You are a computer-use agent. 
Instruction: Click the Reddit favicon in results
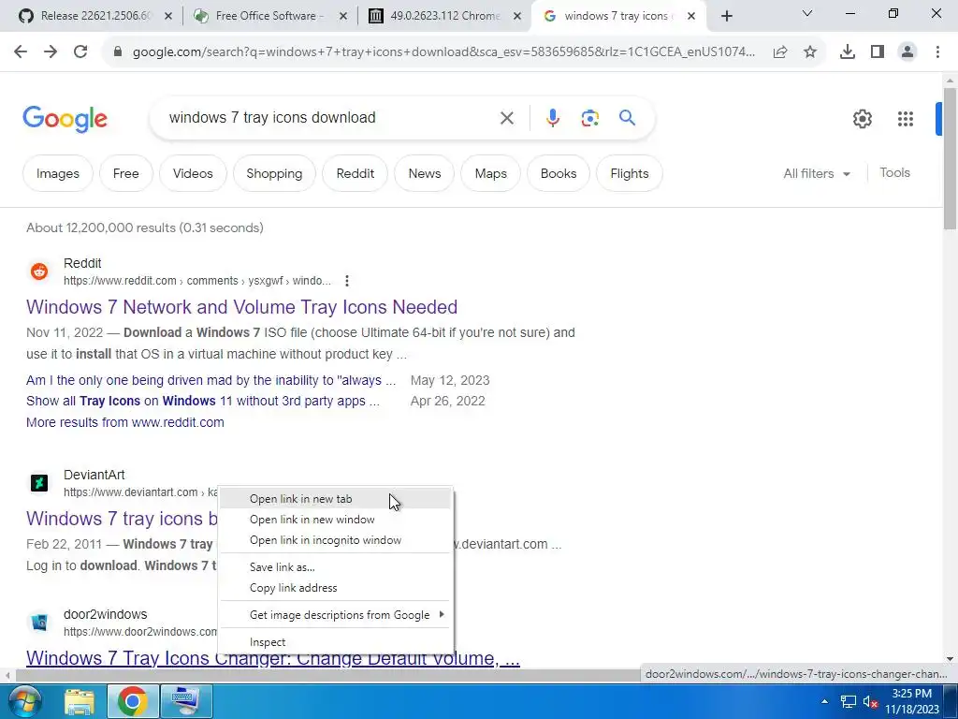(39, 271)
